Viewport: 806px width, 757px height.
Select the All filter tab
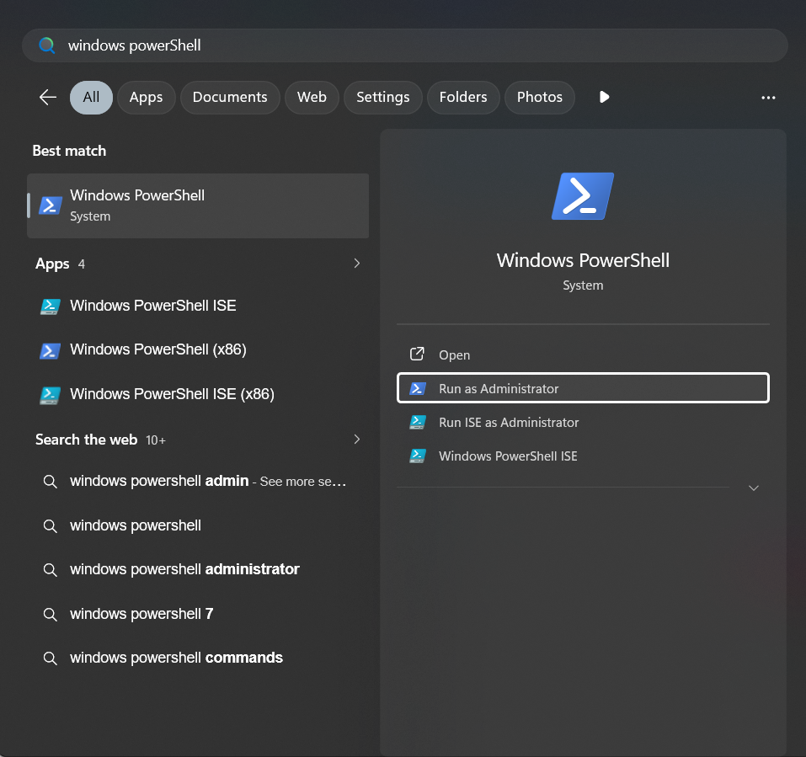[x=91, y=97]
